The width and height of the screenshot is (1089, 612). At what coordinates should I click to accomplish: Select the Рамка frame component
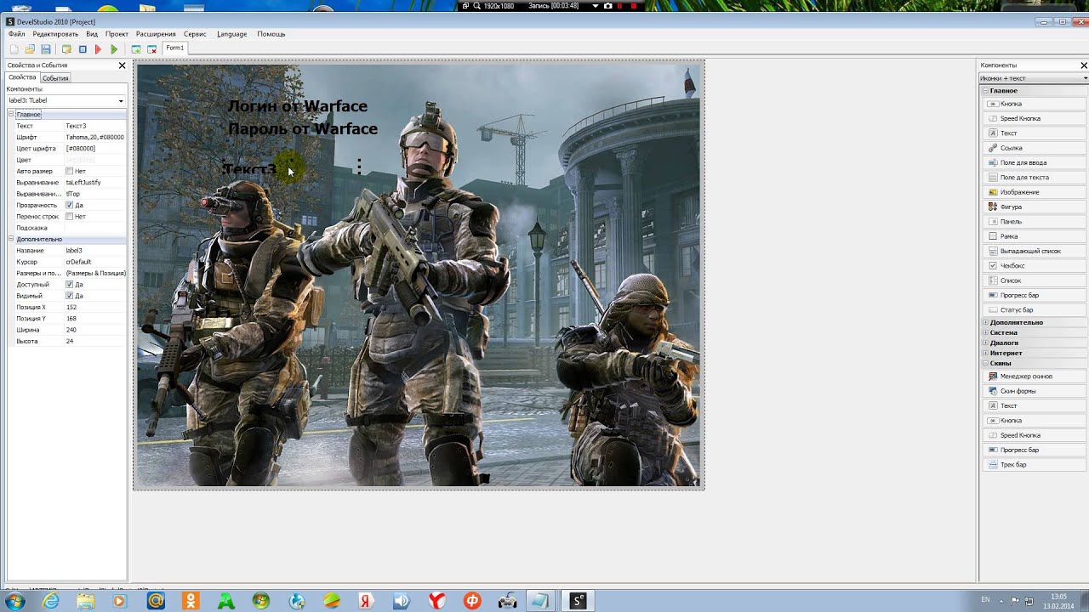pos(1034,236)
